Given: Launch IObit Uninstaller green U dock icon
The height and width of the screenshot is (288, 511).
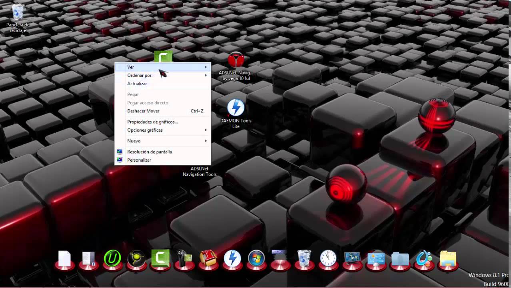Looking at the screenshot, I should [112, 258].
